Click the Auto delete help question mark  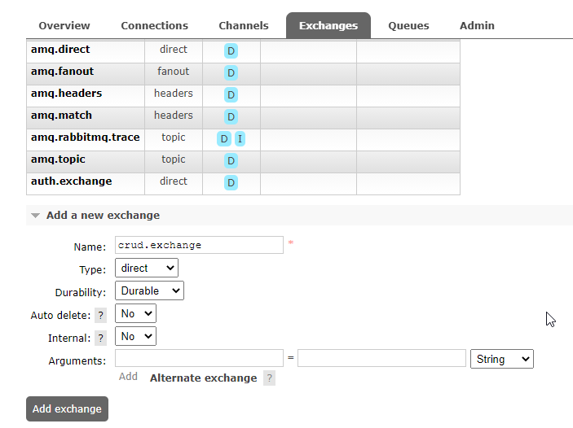pos(101,315)
